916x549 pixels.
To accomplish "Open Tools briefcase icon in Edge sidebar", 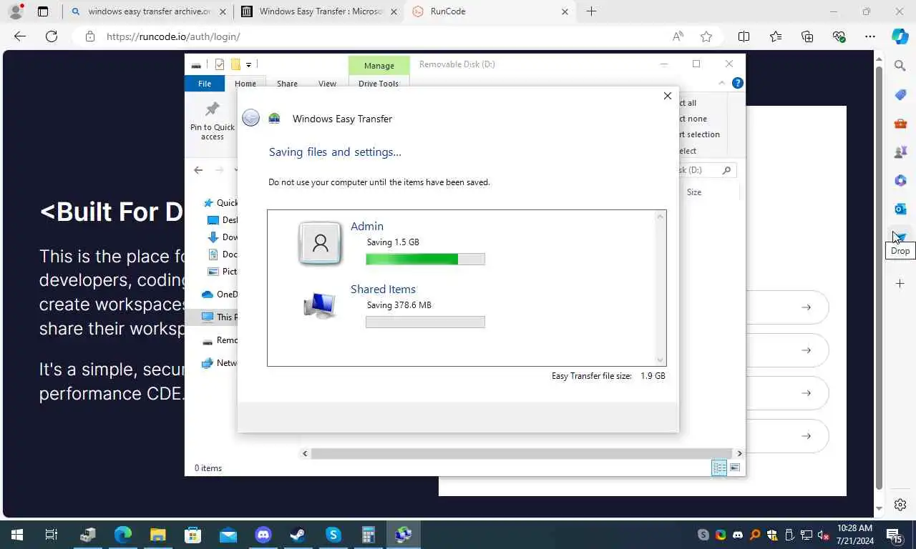I will pyautogui.click(x=900, y=123).
